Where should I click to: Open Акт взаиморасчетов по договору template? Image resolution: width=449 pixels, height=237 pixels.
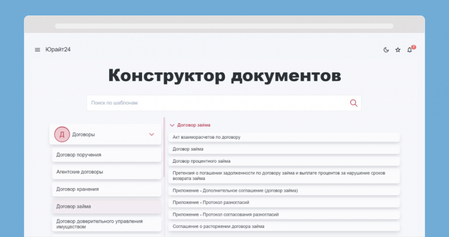click(284, 137)
